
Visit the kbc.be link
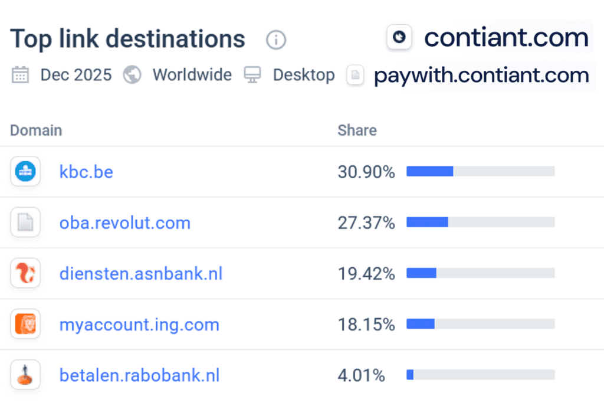tap(86, 172)
